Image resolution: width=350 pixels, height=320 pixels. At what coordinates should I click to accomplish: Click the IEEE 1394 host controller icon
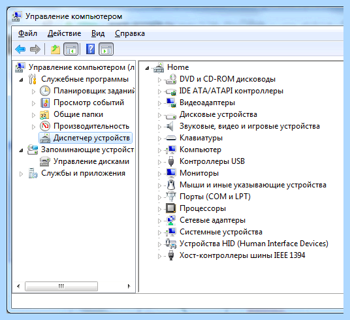click(171, 255)
